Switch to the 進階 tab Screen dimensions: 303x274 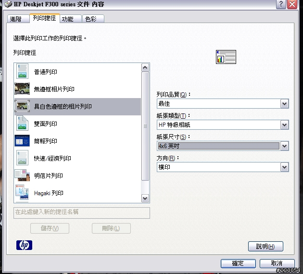18,19
